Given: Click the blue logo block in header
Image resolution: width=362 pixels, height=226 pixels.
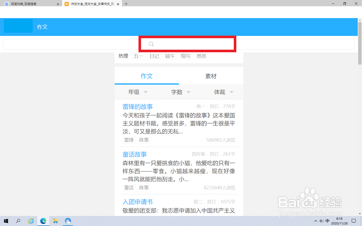Looking at the screenshot, I should tap(18, 26).
